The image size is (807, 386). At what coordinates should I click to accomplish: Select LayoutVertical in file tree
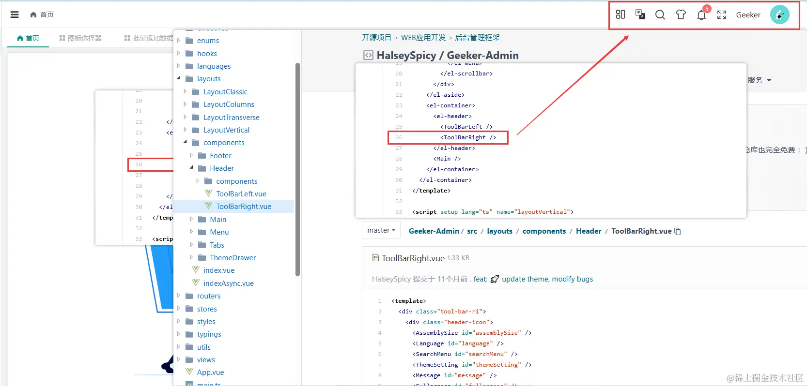point(226,130)
